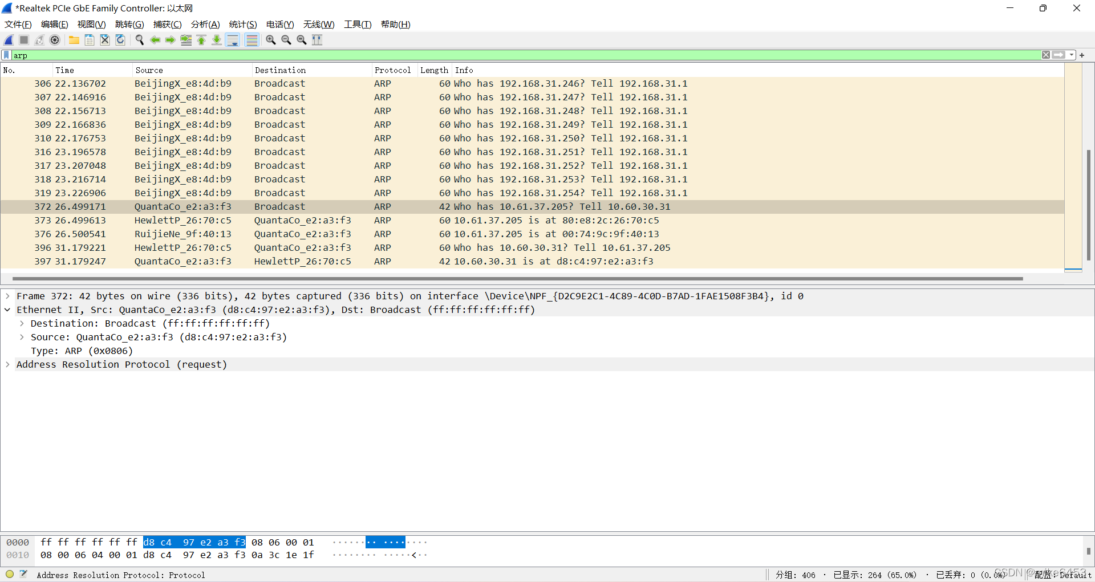Zoom out packet text
Image resolution: width=1095 pixels, height=582 pixels.
click(x=286, y=40)
